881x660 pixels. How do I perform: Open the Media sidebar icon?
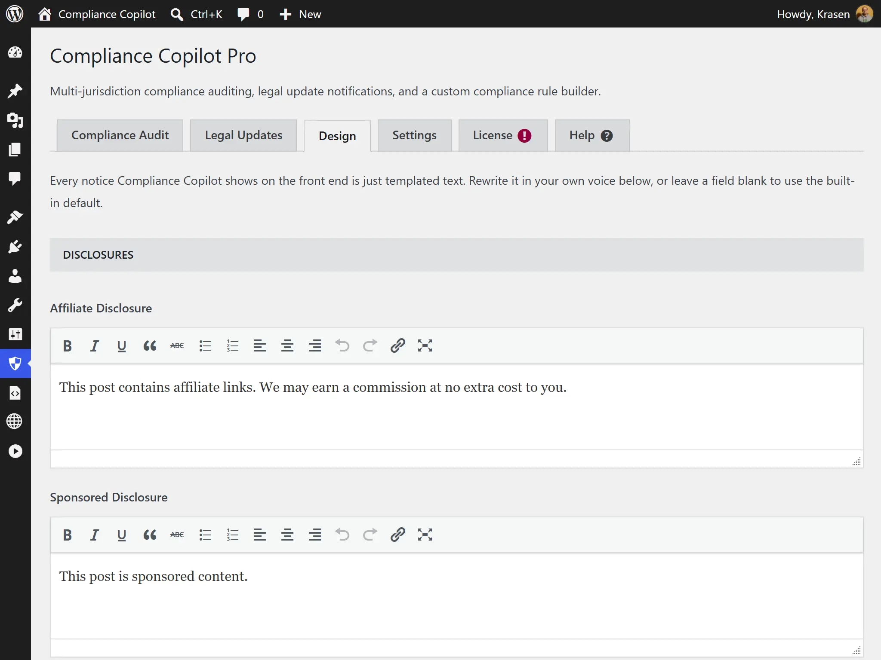pos(15,120)
